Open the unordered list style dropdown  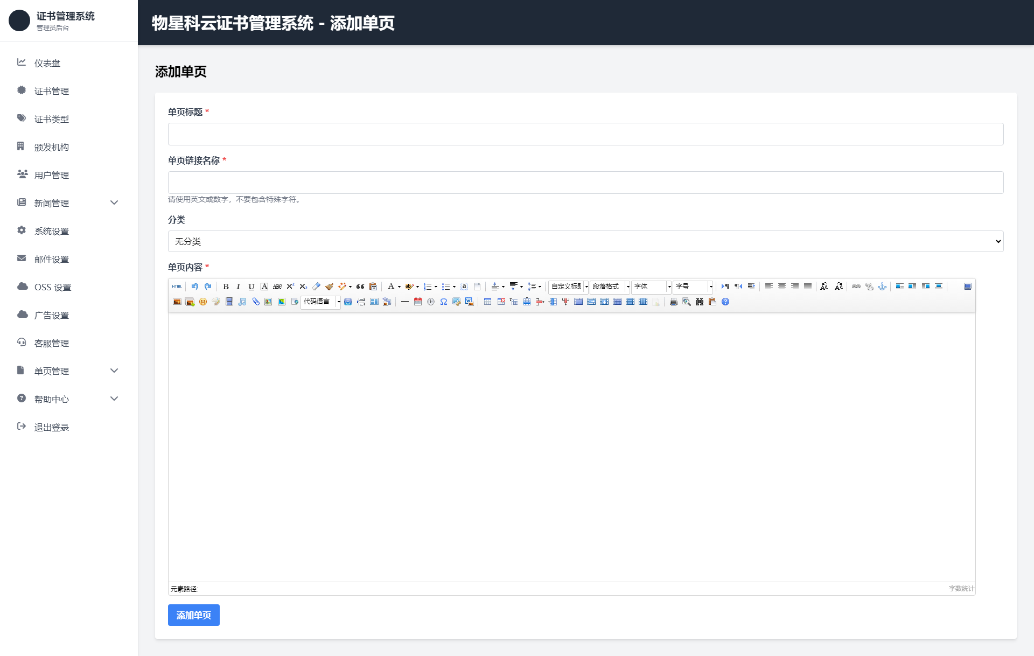click(454, 287)
